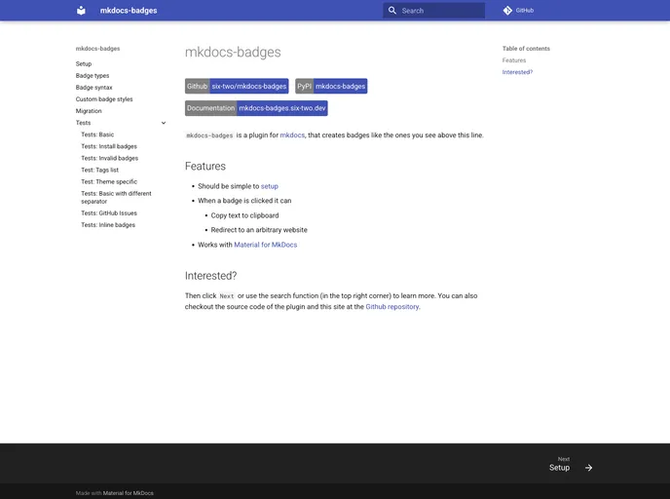670x499 pixels.
Task: Follow the mkdocs link in intro sentence
Action: [292, 135]
